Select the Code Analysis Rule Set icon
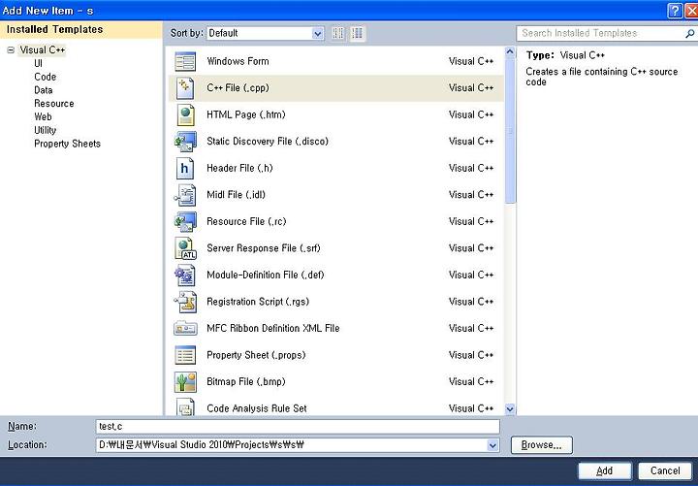 pos(185,407)
